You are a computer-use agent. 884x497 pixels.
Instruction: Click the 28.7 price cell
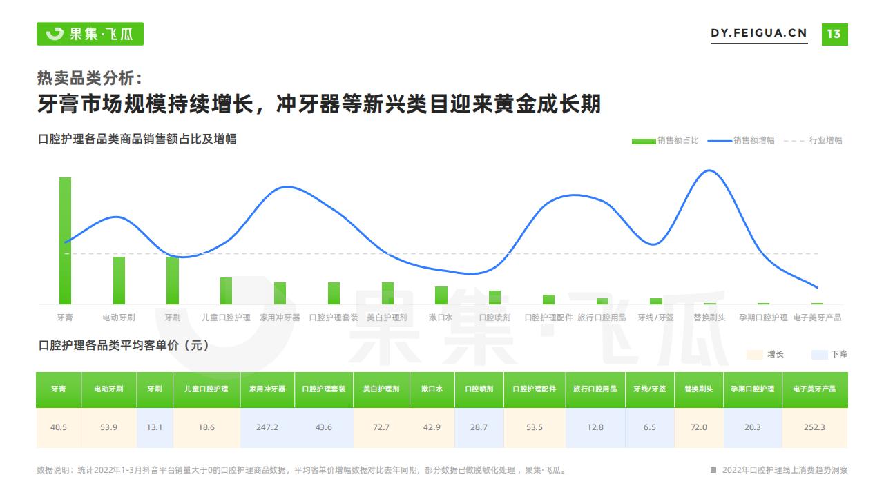click(479, 428)
